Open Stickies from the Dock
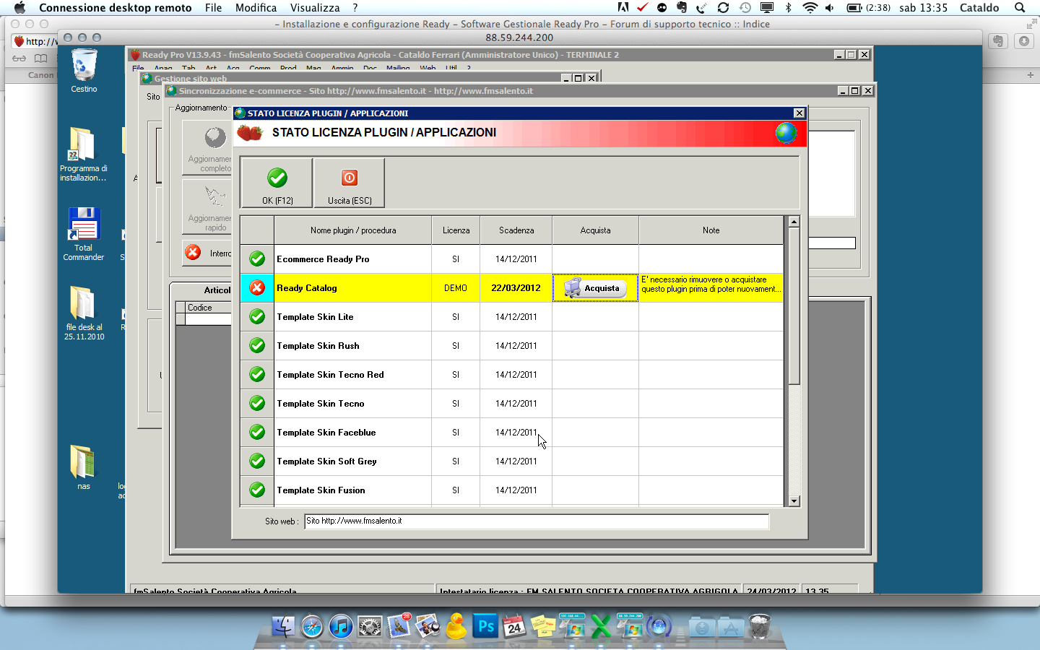This screenshot has height=650, width=1040. click(x=543, y=626)
